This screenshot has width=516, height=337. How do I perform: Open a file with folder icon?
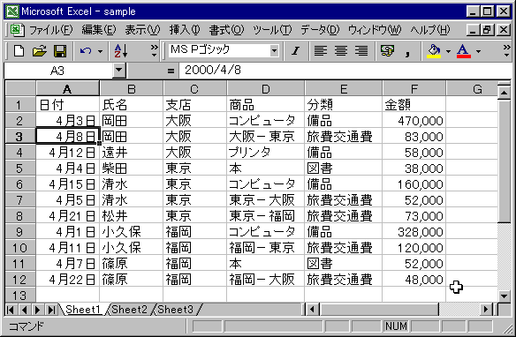[39, 51]
